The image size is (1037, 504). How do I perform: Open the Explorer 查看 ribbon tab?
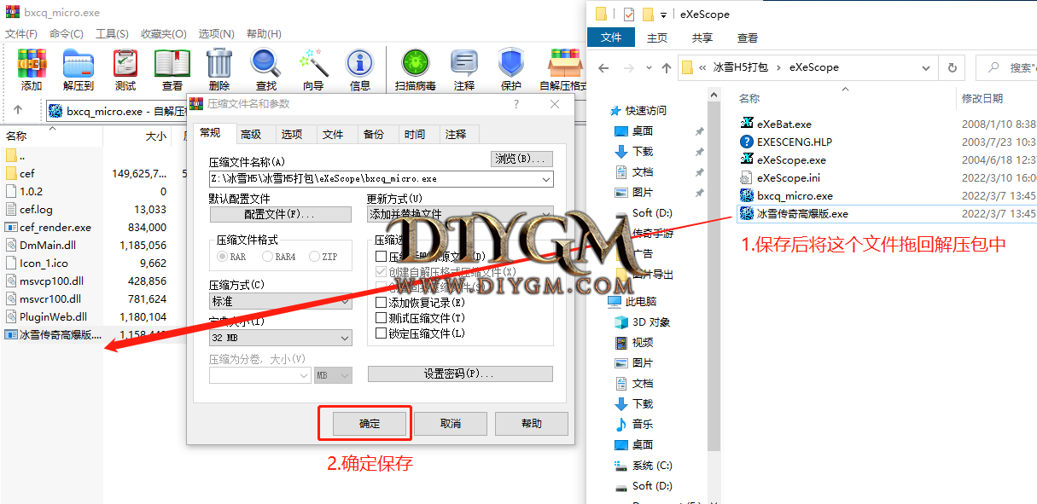[x=748, y=38]
